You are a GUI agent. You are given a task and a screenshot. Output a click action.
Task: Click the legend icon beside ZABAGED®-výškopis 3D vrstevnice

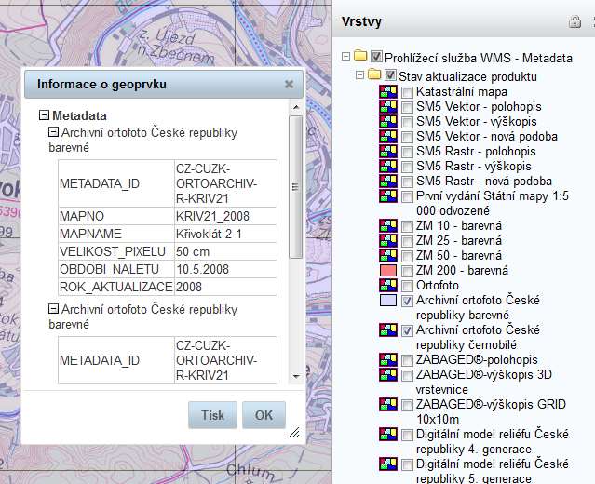tap(387, 375)
